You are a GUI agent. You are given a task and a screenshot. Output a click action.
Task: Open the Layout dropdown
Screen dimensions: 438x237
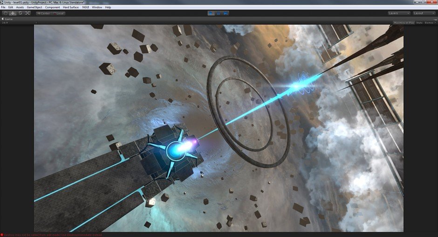coord(424,13)
